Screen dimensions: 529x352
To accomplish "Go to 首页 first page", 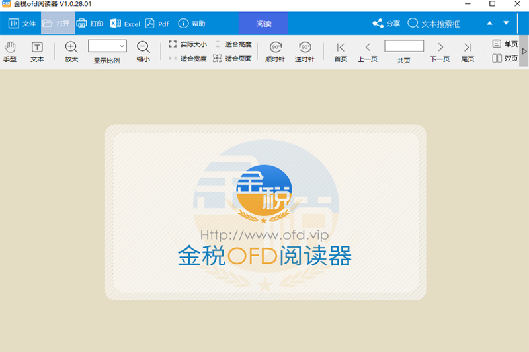I will coord(341,52).
